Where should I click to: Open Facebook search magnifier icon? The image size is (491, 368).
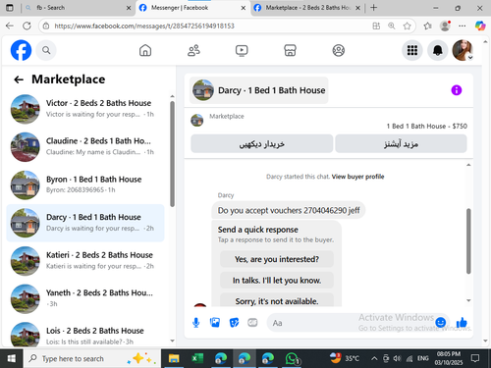click(46, 50)
